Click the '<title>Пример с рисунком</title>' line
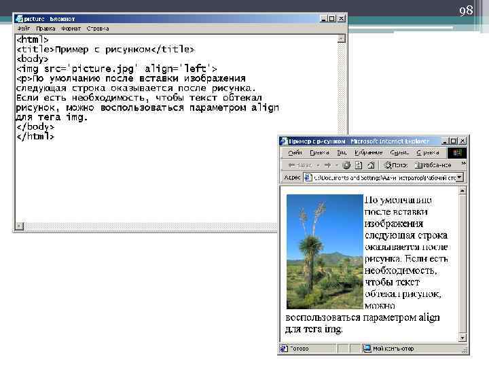The image size is (489, 367). tap(105, 50)
